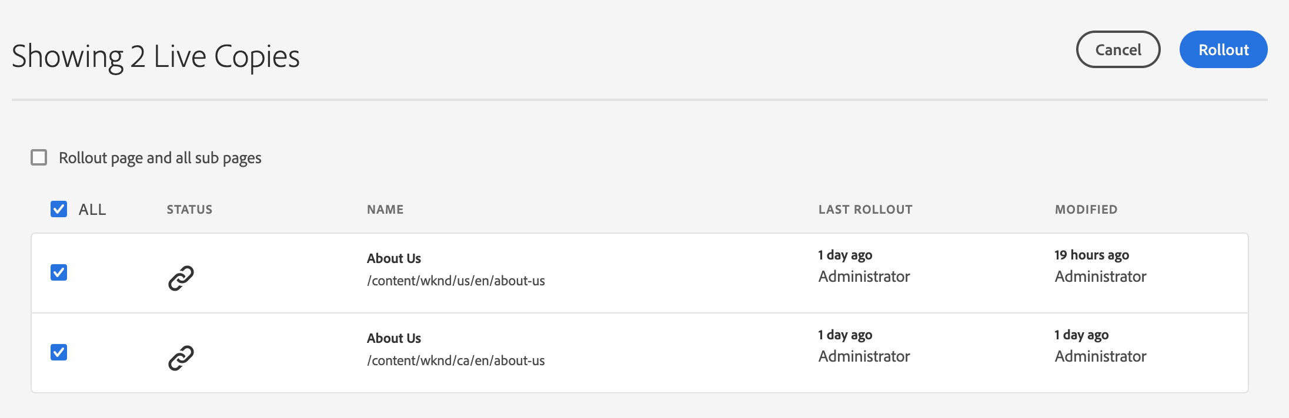Click the NAME column header
The height and width of the screenshot is (418, 1289).
tap(385, 210)
